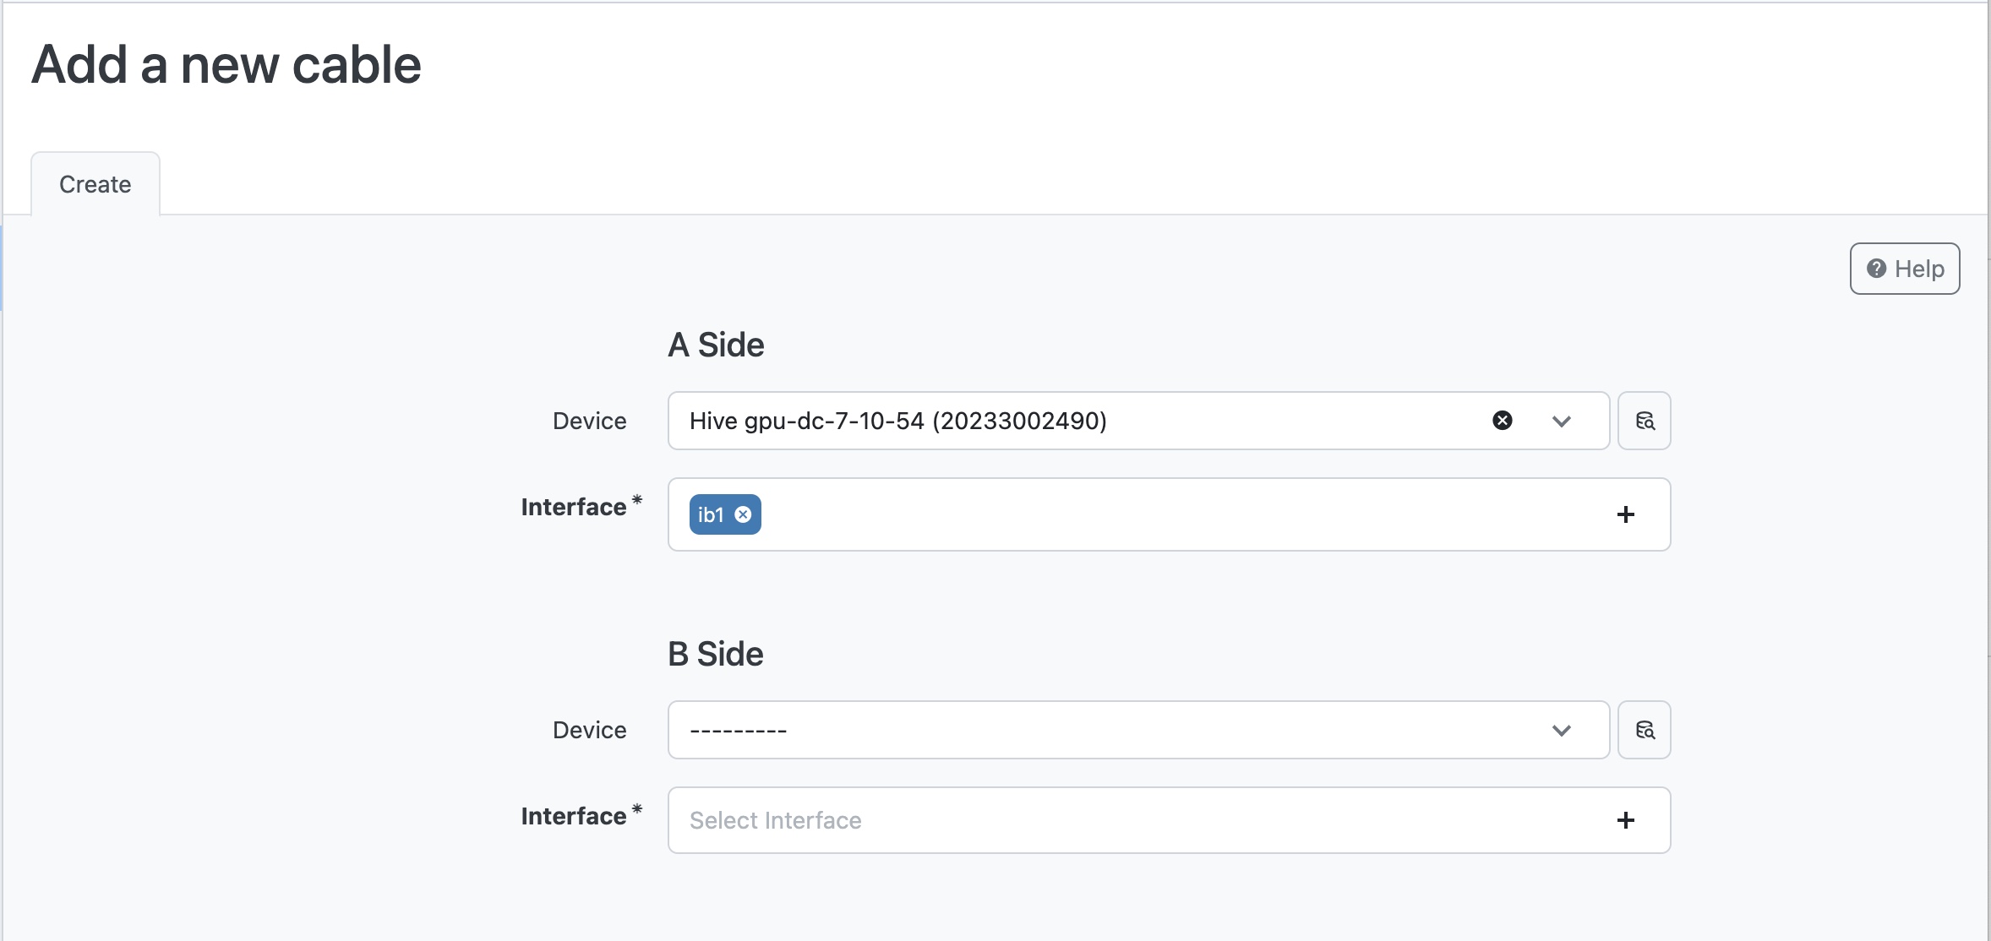Open B Side device search browser icon
The width and height of the screenshot is (1991, 941).
[1644, 730]
